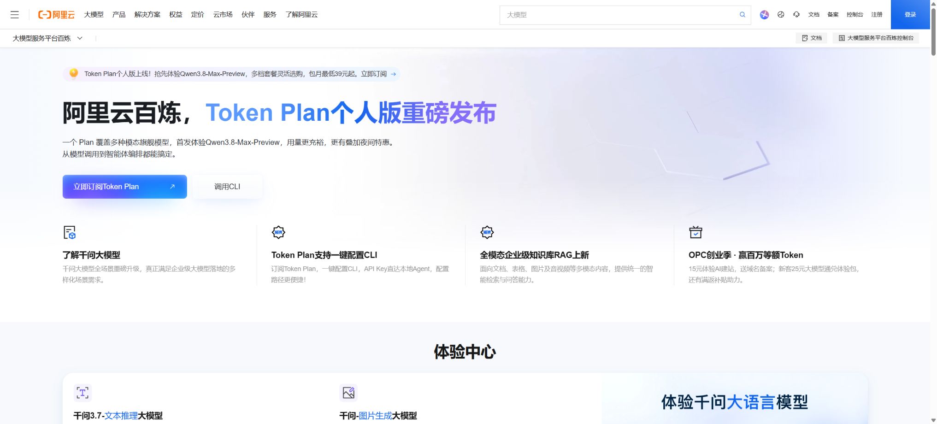
Task: Click the 了解千问大模型 heading
Action: [x=91, y=255]
